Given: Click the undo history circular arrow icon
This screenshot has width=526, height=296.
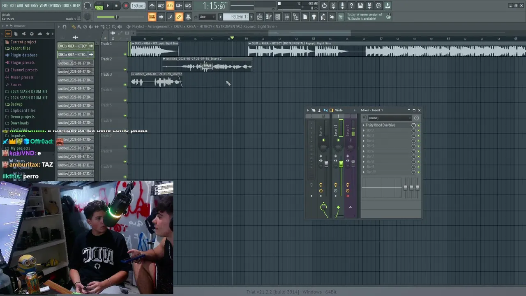Looking at the screenshot, I should [x=324, y=6].
